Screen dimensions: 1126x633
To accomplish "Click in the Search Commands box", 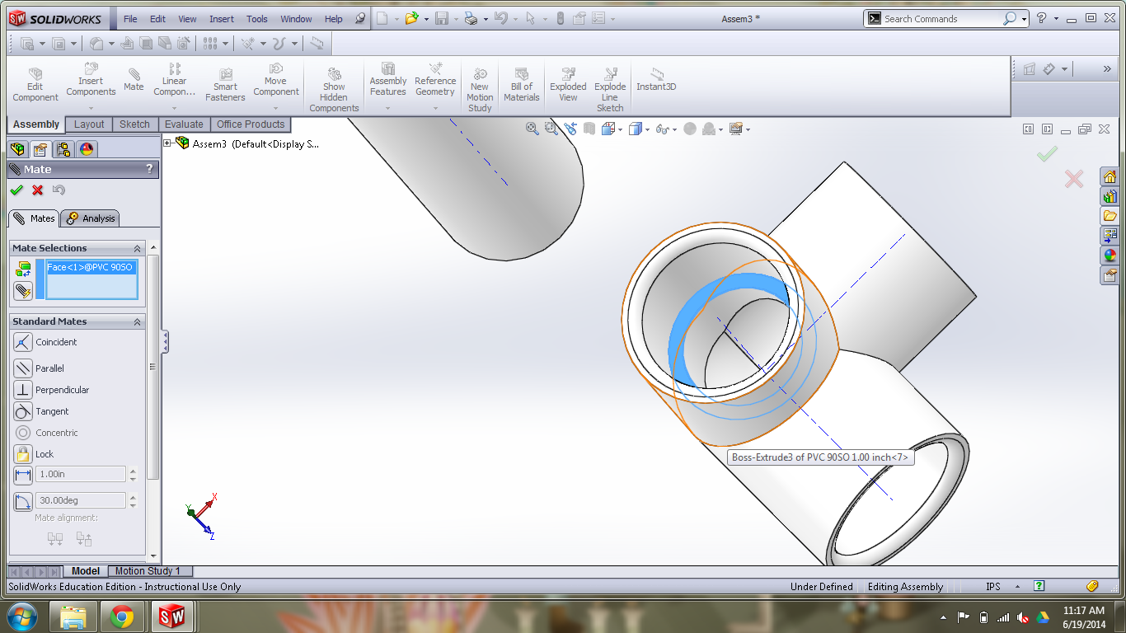I will (x=942, y=19).
